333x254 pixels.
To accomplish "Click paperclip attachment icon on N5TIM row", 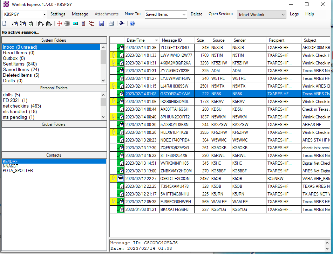I will pyautogui.click(x=114, y=55).
